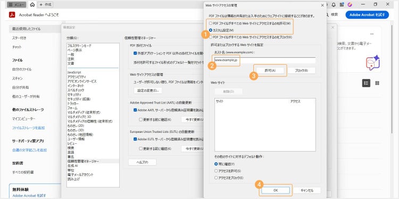Click the ブロック(B) block button
This screenshot has height=199, width=399.
pyautogui.click(x=301, y=71)
